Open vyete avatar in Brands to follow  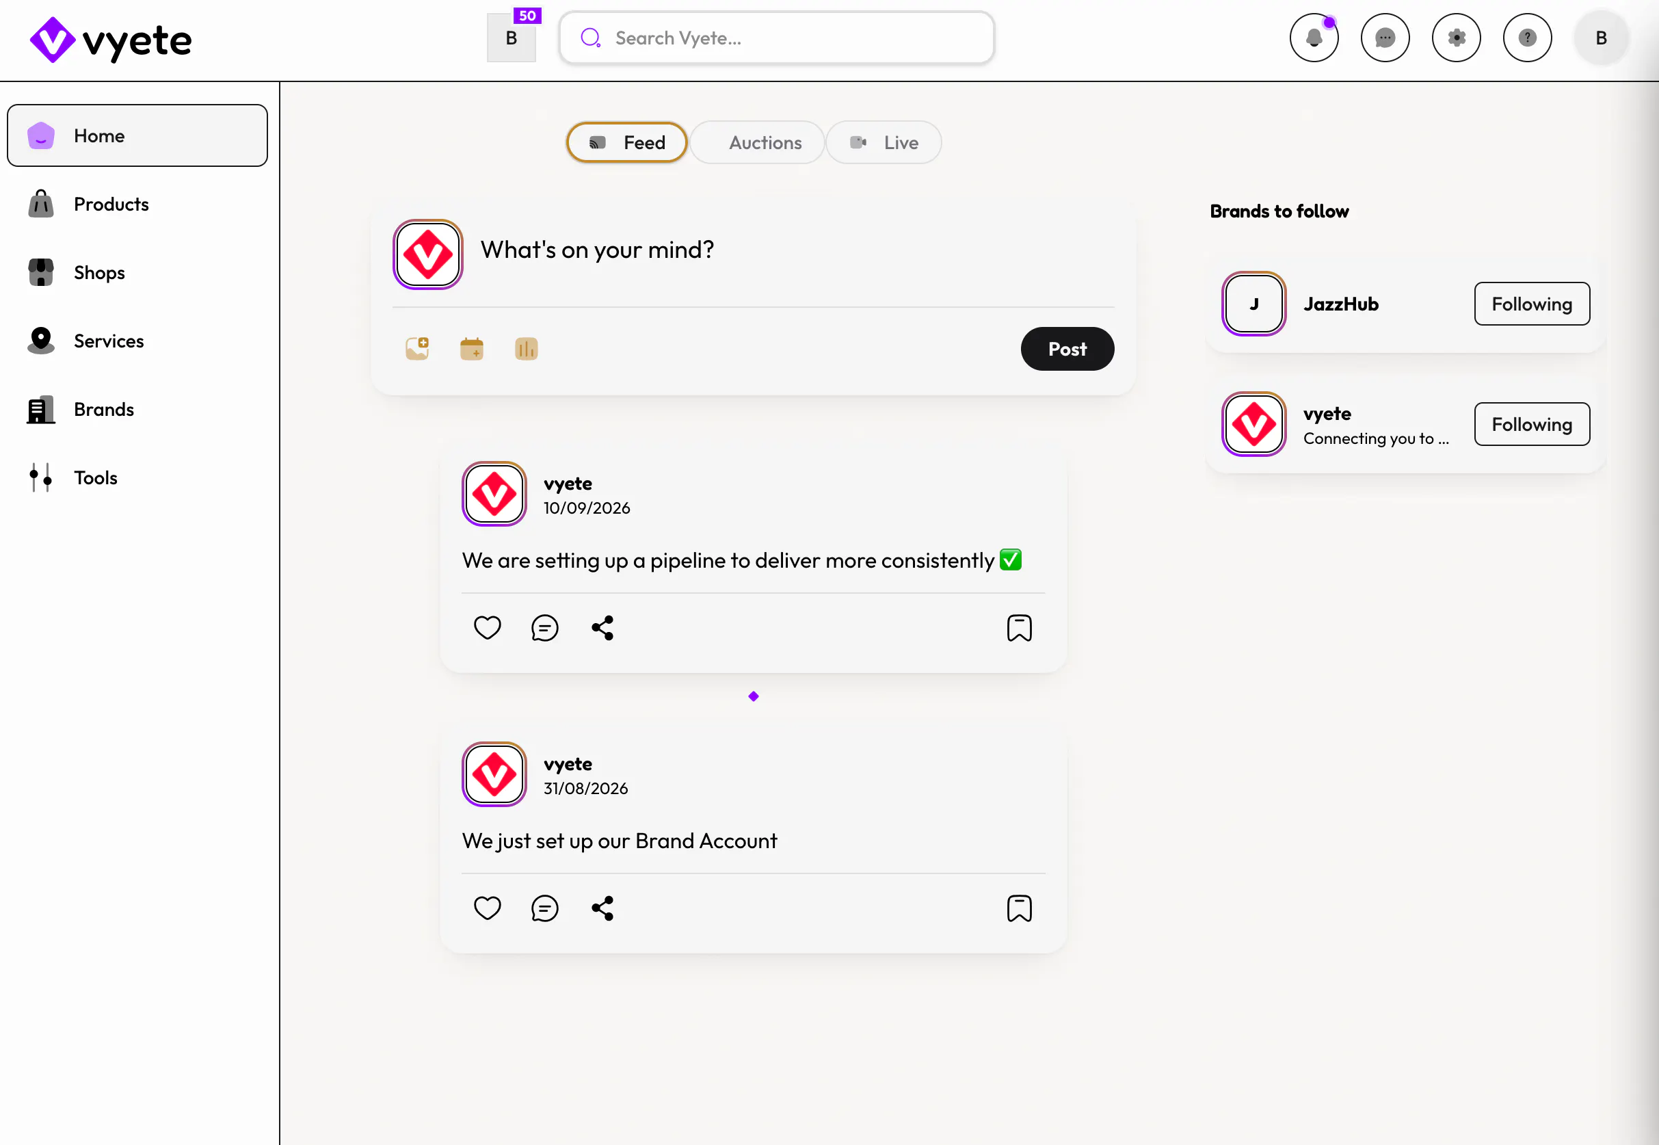point(1253,424)
